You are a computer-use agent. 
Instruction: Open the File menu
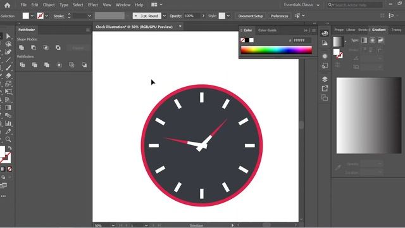pyautogui.click(x=23, y=4)
